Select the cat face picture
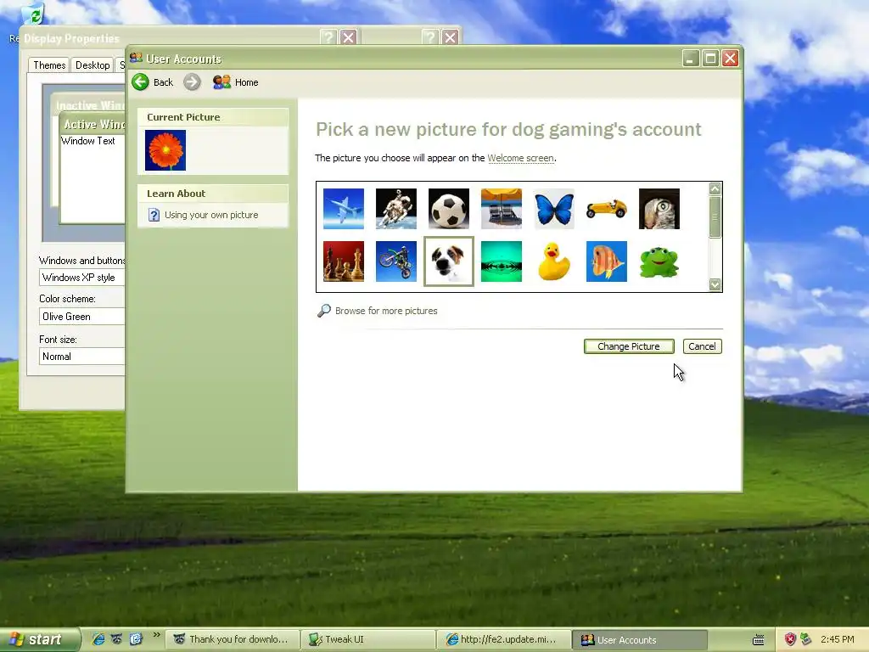869x652 pixels. (659, 209)
